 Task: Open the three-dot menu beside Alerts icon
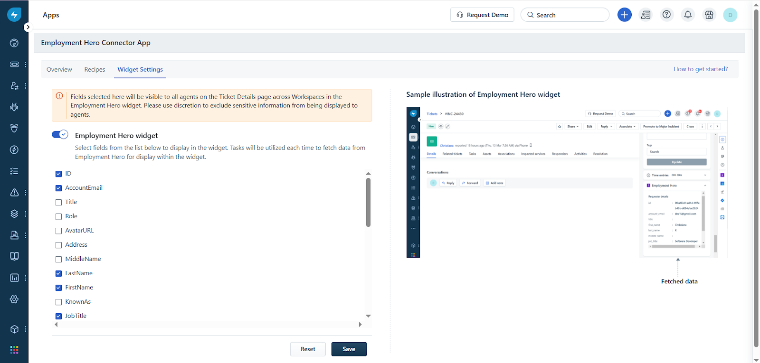(26, 193)
